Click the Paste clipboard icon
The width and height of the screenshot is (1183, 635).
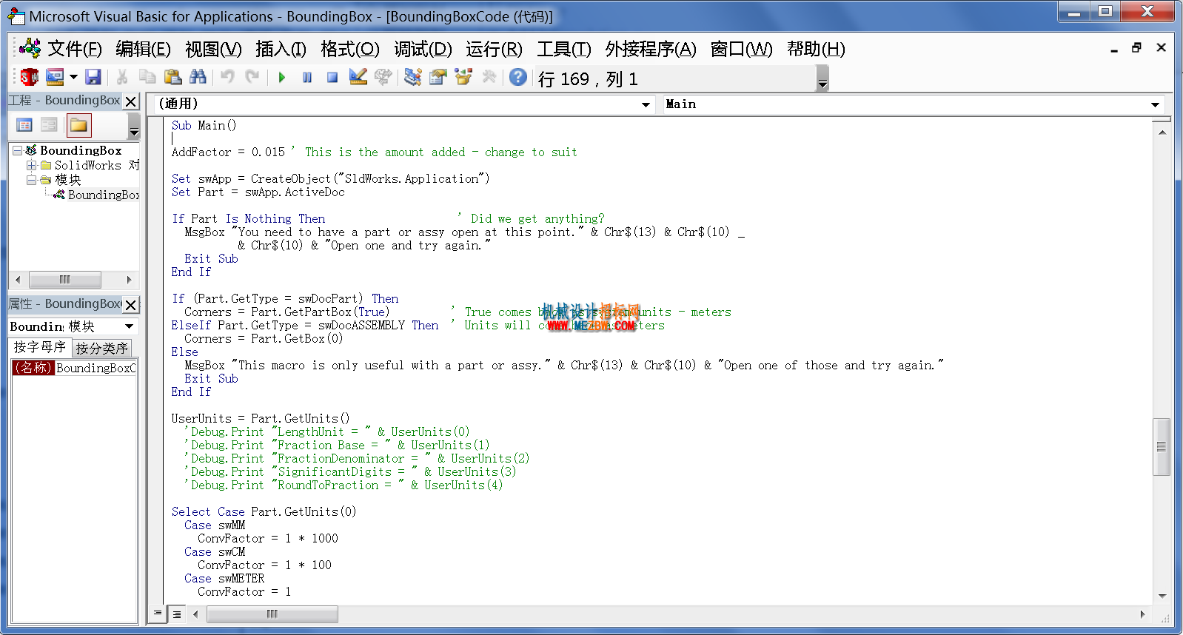(172, 77)
